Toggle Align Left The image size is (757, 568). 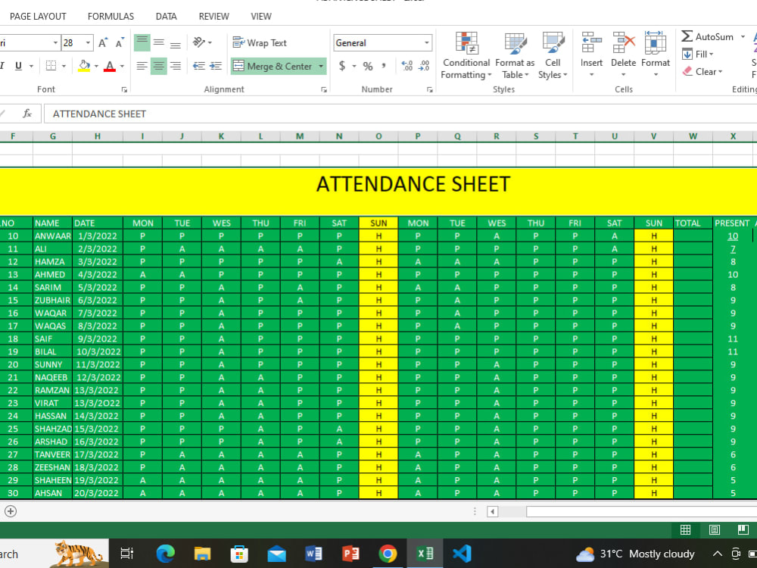click(x=142, y=66)
